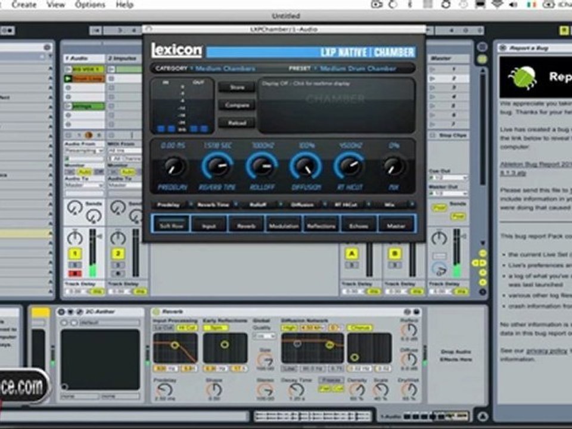Click the Reverb device Reflect knob
The width and height of the screenshot is (572, 429).
pos(409,329)
